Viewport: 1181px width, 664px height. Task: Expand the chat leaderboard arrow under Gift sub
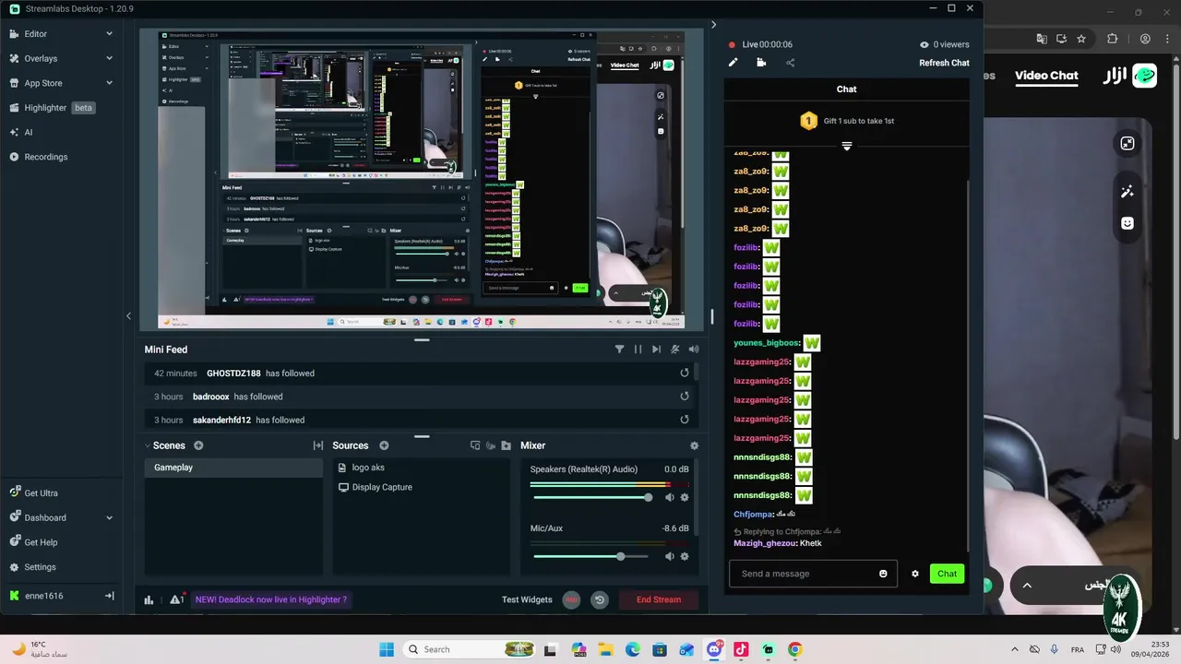click(846, 146)
